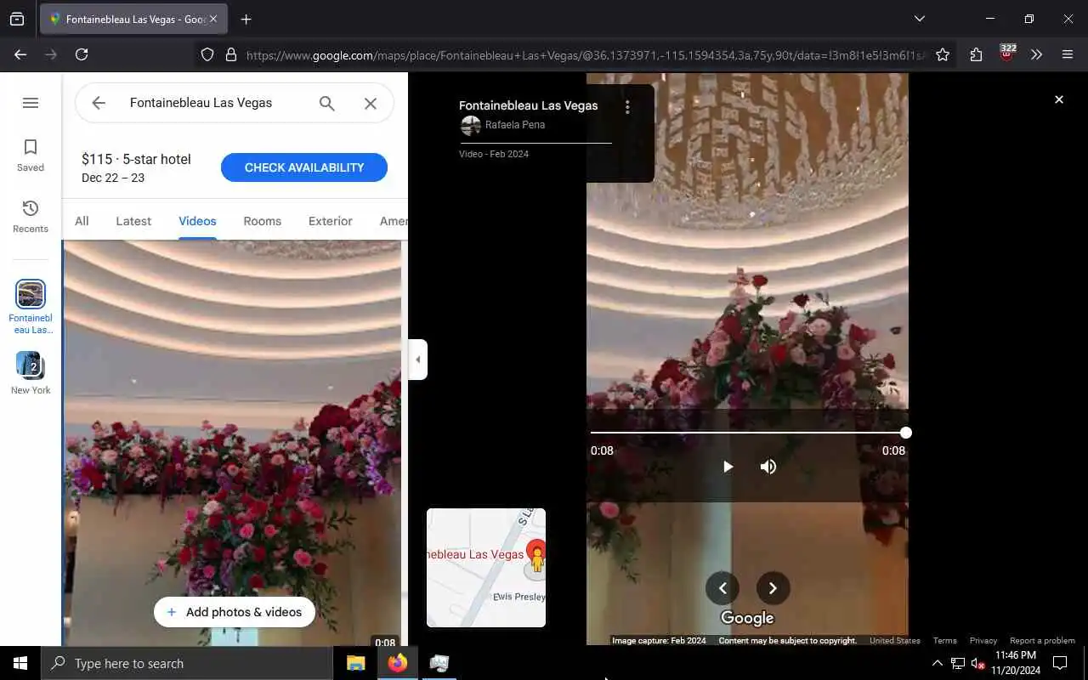This screenshot has width=1088, height=680.
Task: Click the URL address bar
Action: point(585,54)
